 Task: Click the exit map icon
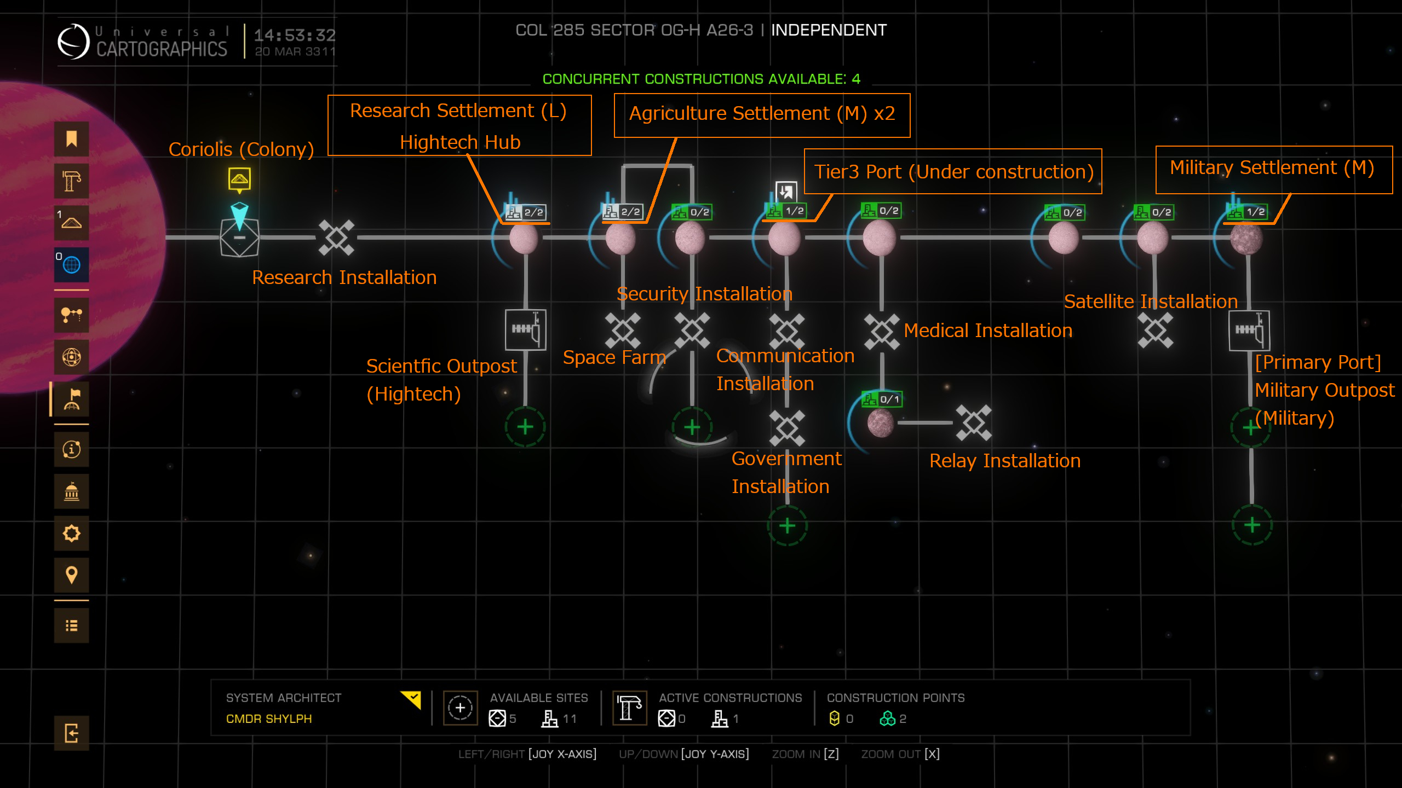tap(71, 733)
